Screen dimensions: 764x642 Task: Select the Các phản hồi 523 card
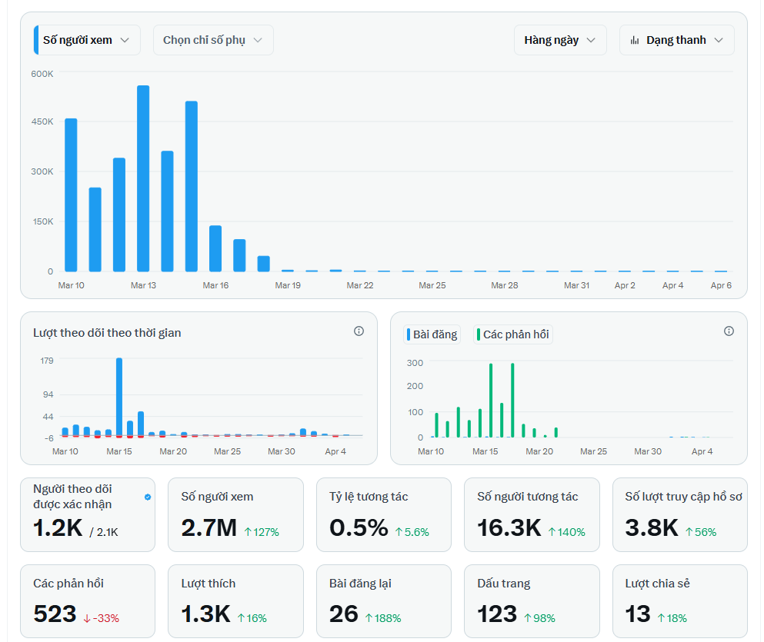coord(88,601)
